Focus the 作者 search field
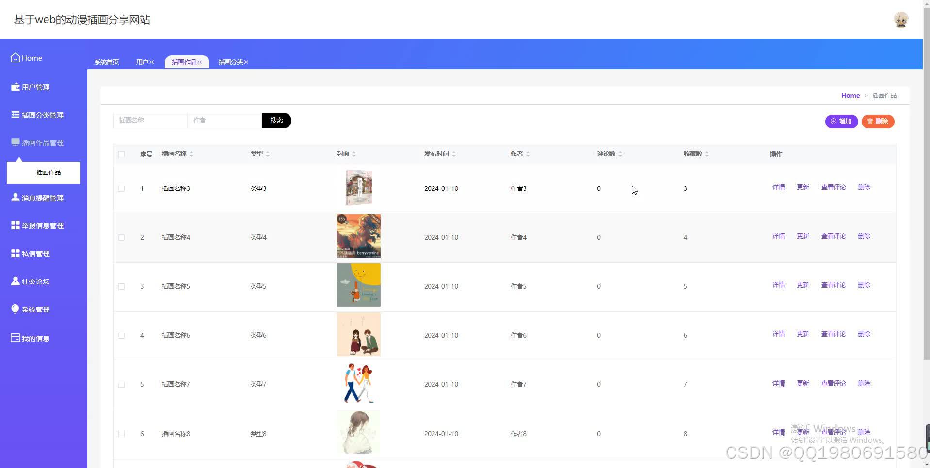This screenshot has width=930, height=468. tap(224, 121)
